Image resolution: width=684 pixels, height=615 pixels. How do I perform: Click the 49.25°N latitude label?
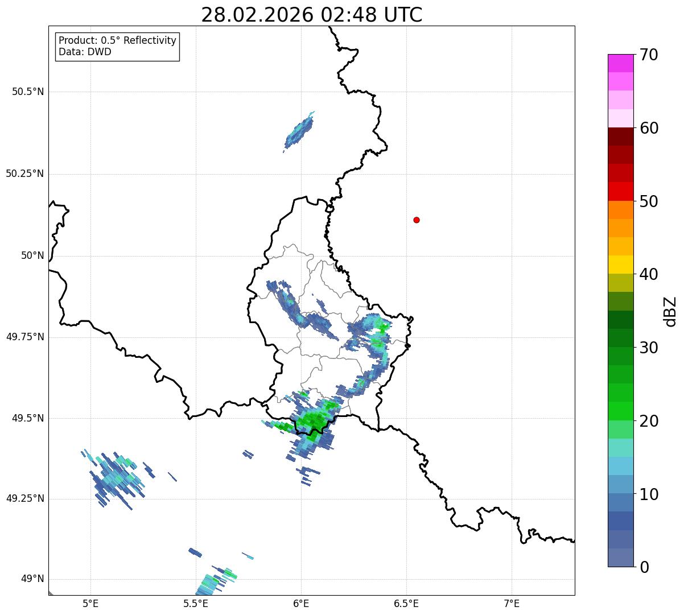[25, 499]
